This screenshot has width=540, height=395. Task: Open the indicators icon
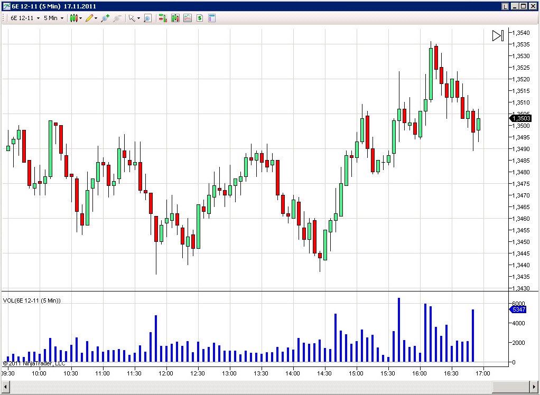tap(188, 18)
